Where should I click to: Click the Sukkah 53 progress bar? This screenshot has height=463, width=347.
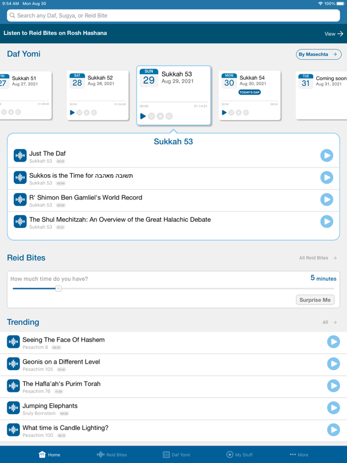pos(173,102)
